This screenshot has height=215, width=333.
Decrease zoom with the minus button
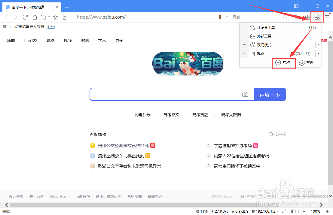[x=304, y=211]
